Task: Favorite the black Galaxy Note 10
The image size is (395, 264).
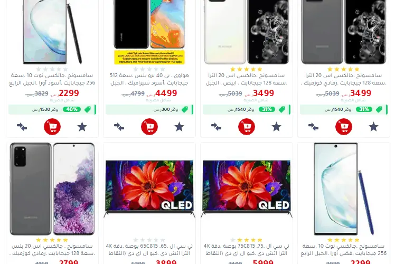Action: (82, 127)
